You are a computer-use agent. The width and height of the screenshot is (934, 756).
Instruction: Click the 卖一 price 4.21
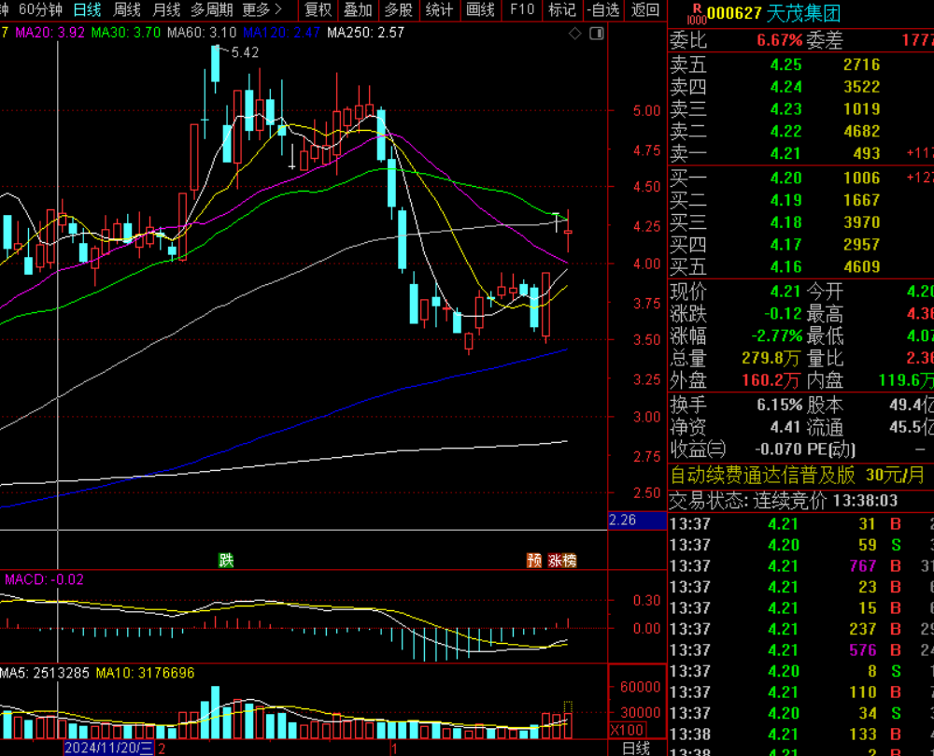(x=785, y=153)
